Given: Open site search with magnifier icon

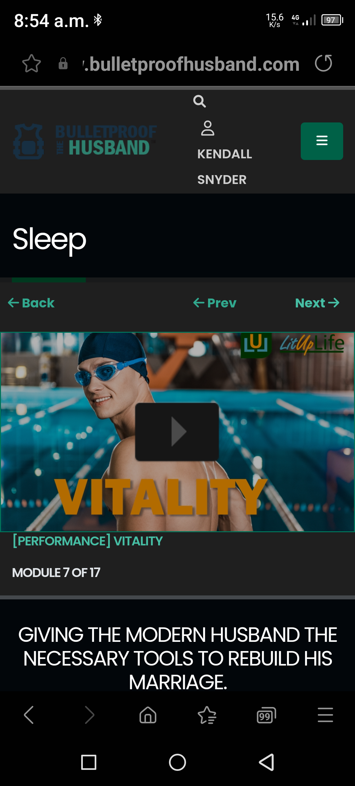Looking at the screenshot, I should 200,101.
